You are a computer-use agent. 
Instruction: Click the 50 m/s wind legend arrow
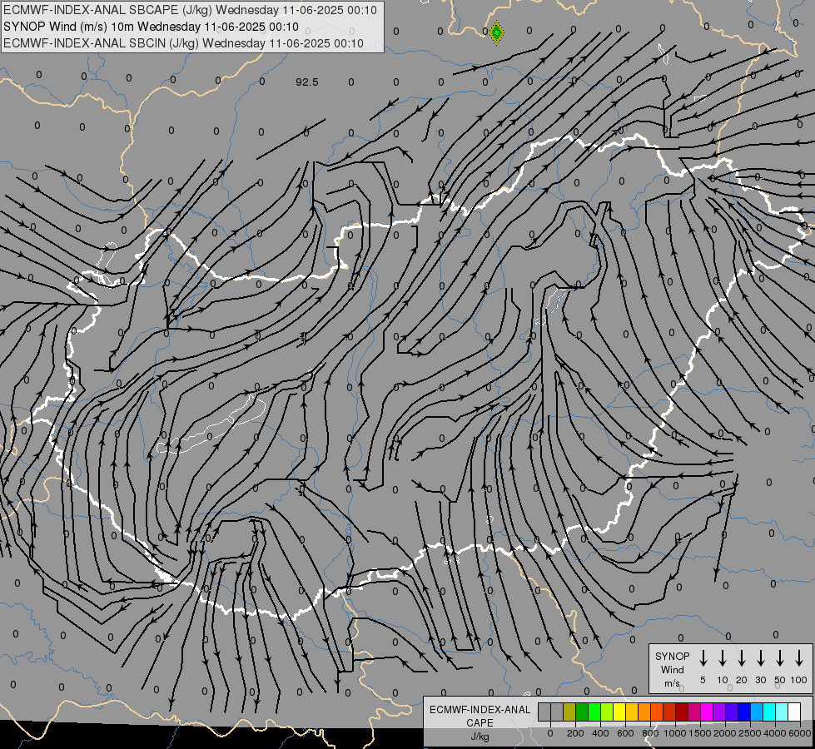point(780,657)
